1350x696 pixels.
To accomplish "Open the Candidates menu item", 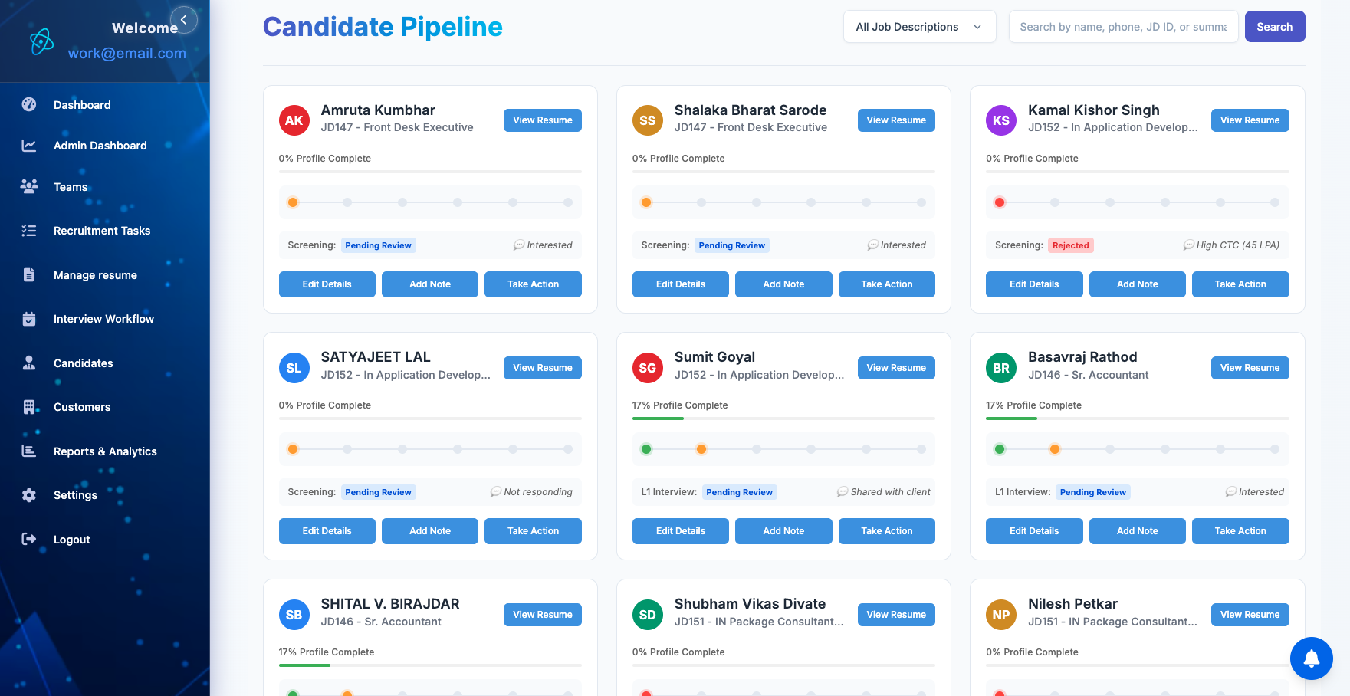I will pos(83,363).
